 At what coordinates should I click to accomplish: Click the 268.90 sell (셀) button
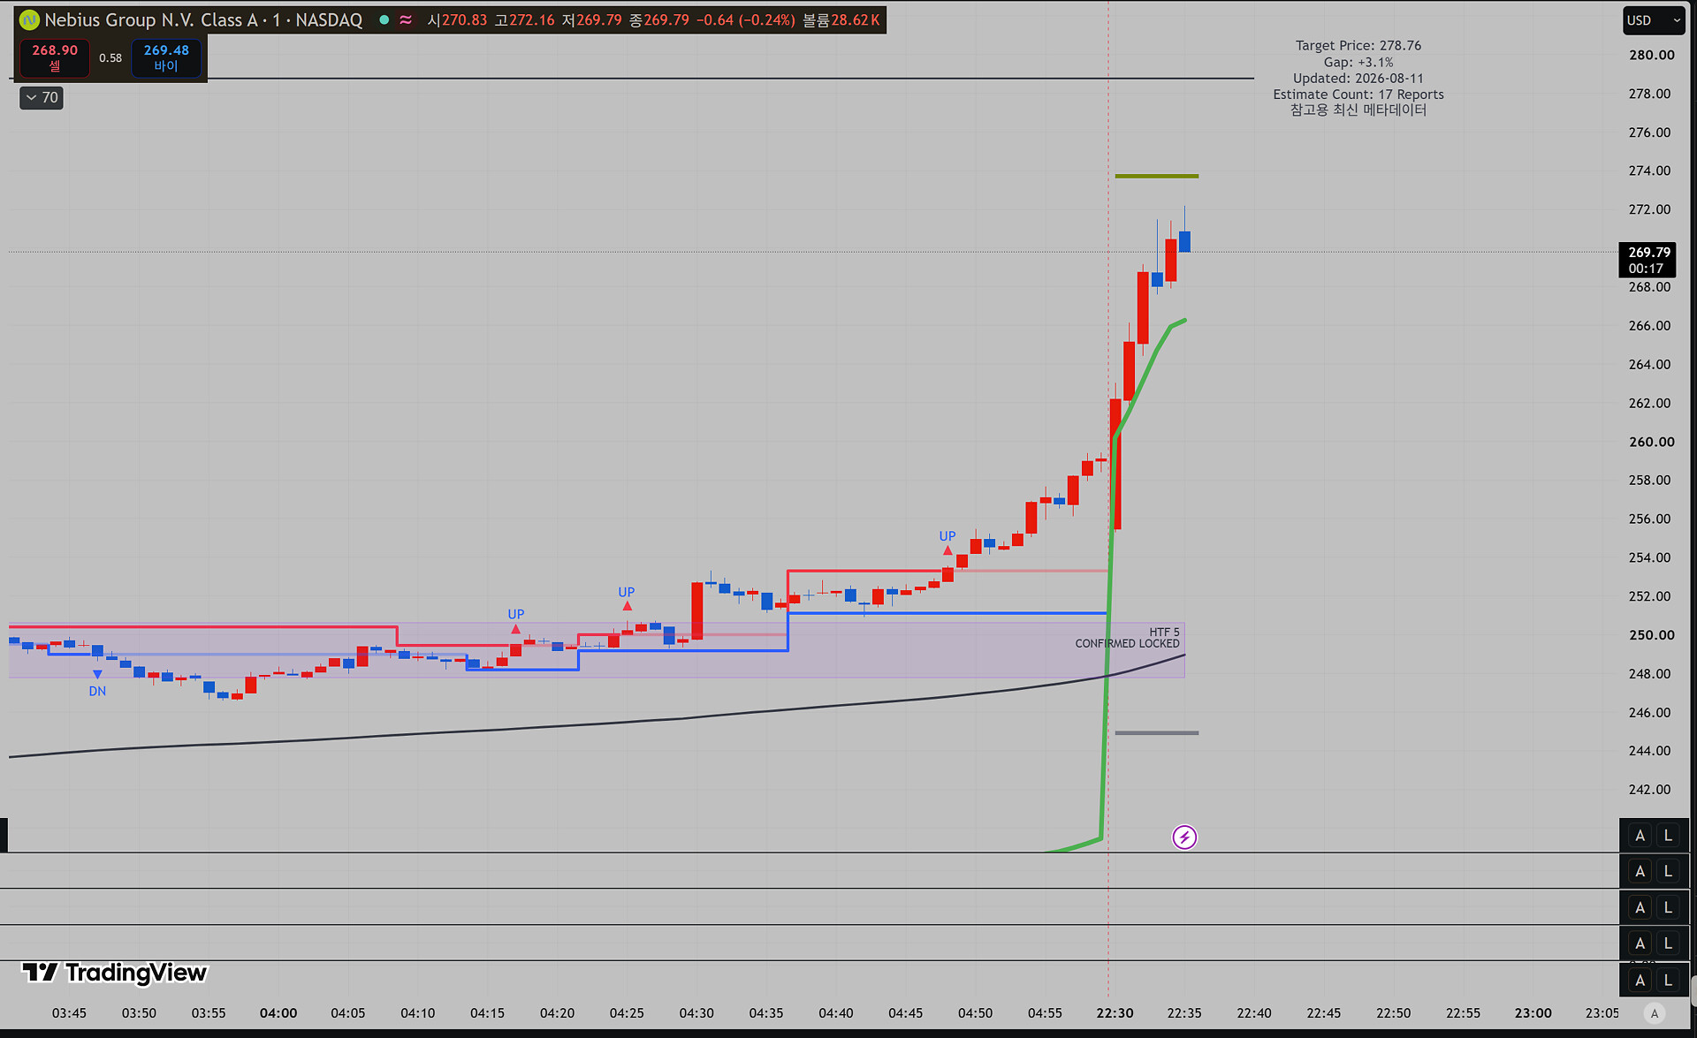tap(55, 57)
